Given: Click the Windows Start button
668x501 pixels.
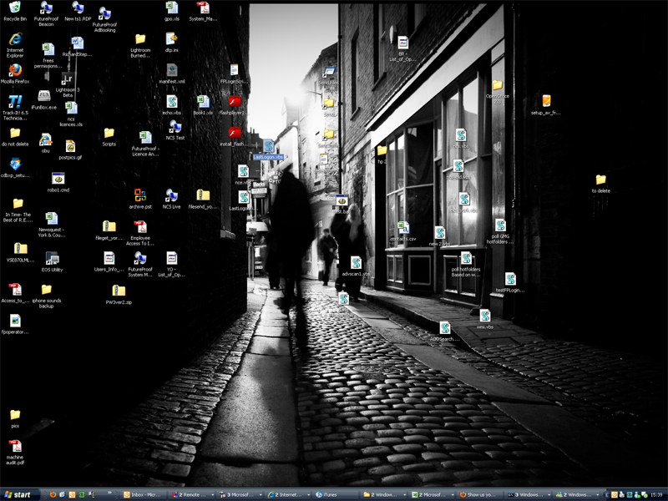Looking at the screenshot, I should [17, 494].
